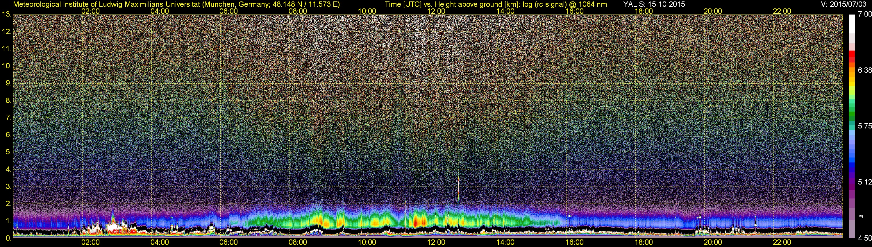Pick the white segment of the colorbar

pos(852,24)
